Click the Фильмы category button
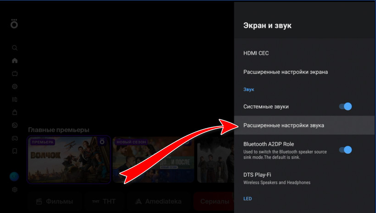 pyautogui.click(x=54, y=202)
